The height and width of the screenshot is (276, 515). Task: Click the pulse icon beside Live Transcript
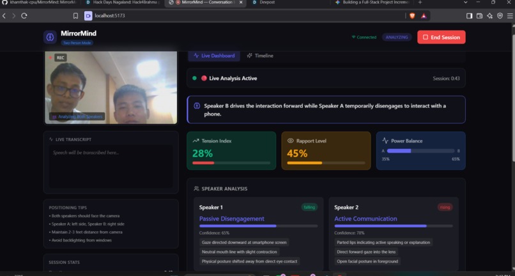tap(51, 139)
